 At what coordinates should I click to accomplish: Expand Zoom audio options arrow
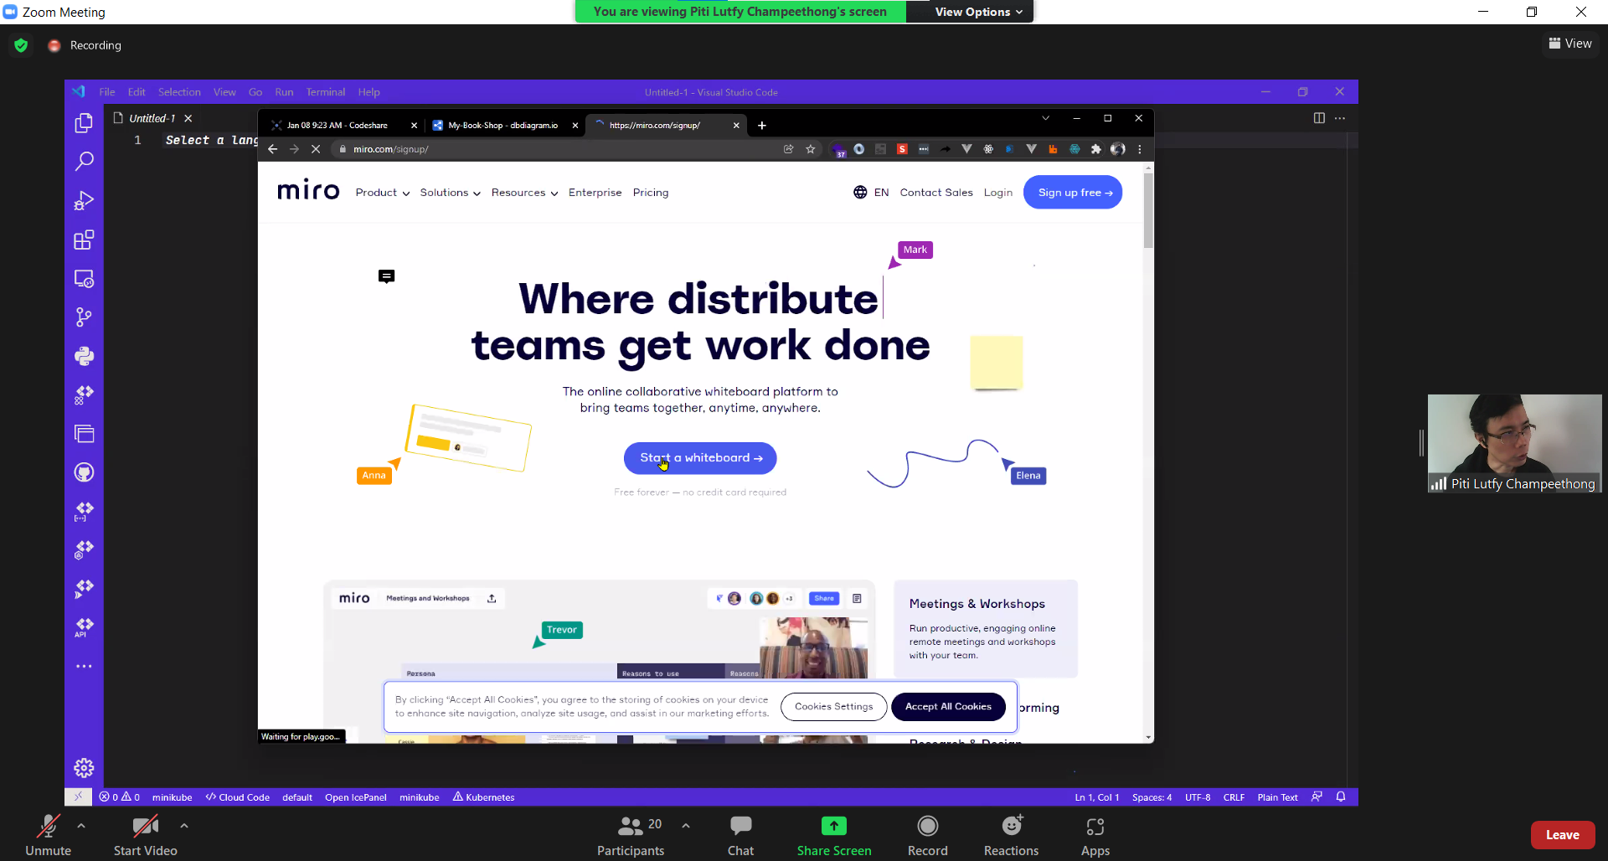click(x=81, y=826)
